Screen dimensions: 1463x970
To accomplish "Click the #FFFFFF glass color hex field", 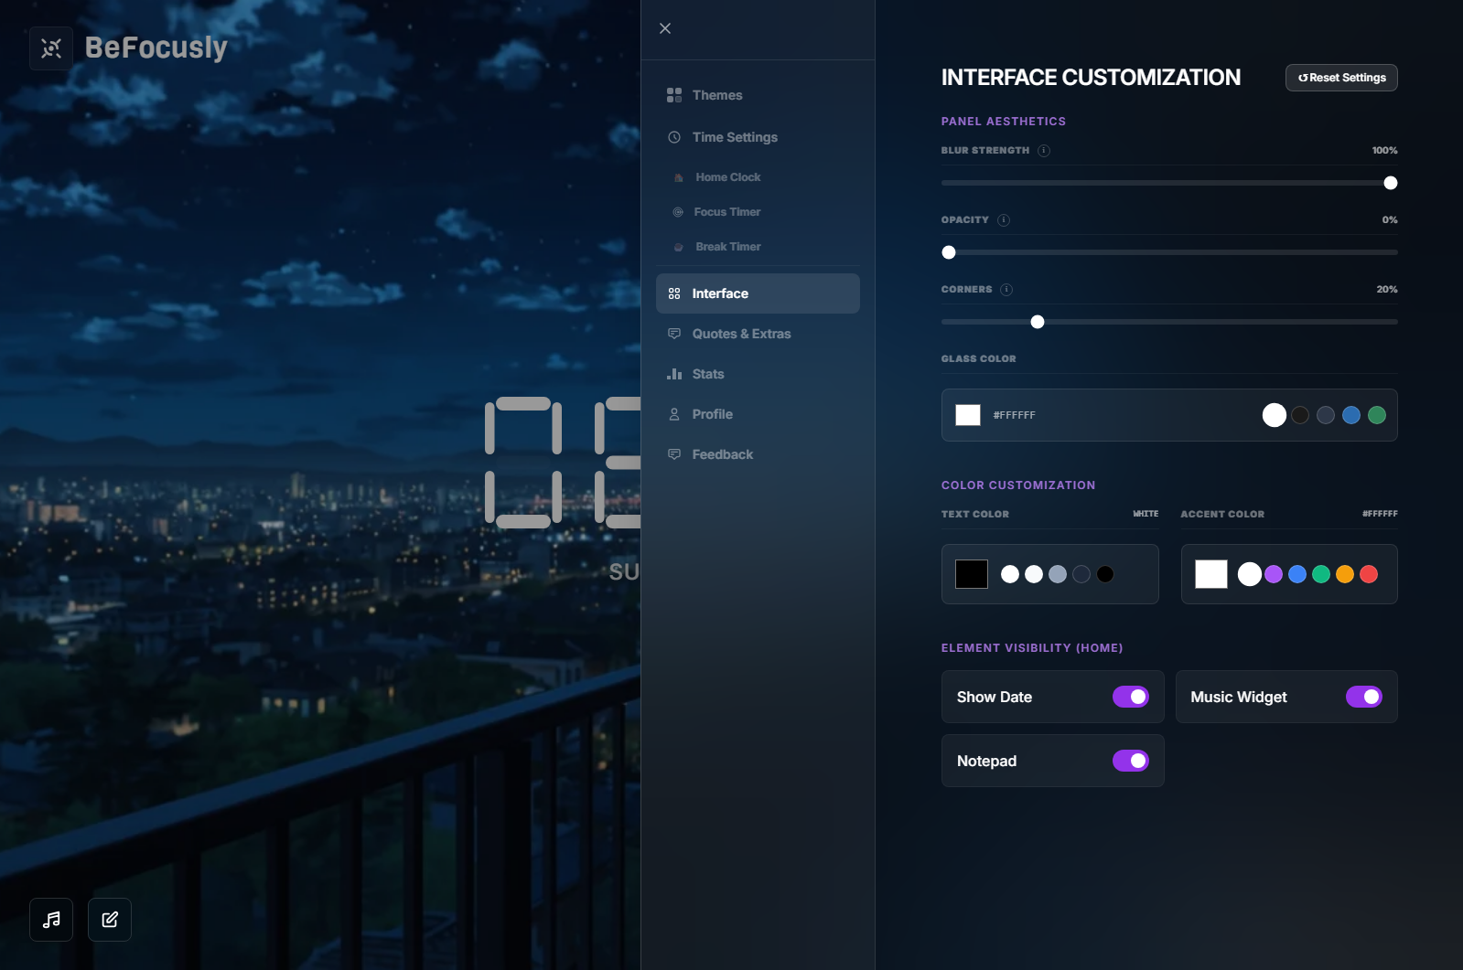I will [1015, 415].
